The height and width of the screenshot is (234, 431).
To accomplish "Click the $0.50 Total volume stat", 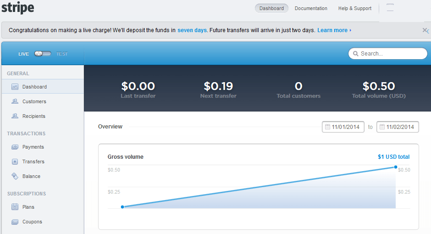I will [x=379, y=89].
